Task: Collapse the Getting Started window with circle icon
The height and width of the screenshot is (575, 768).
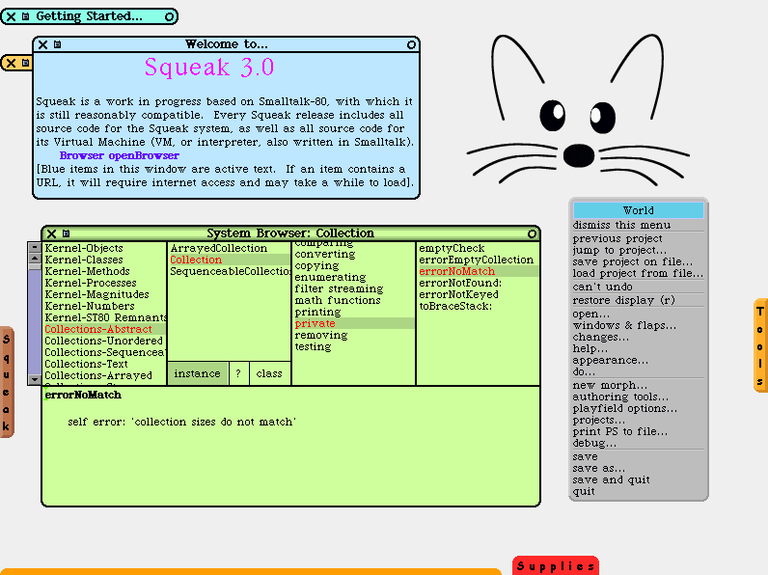Action: click(169, 16)
